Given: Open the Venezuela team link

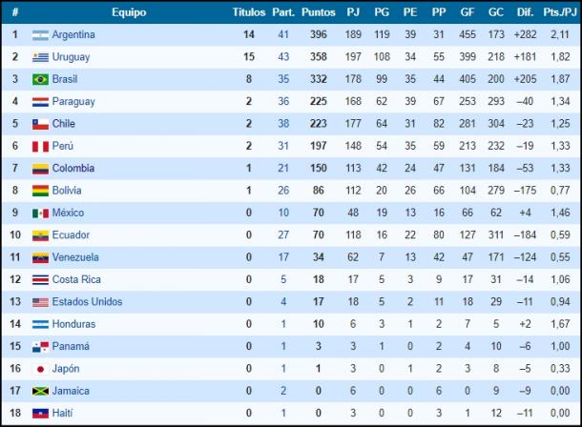Looking at the screenshot, I should coord(75,257).
